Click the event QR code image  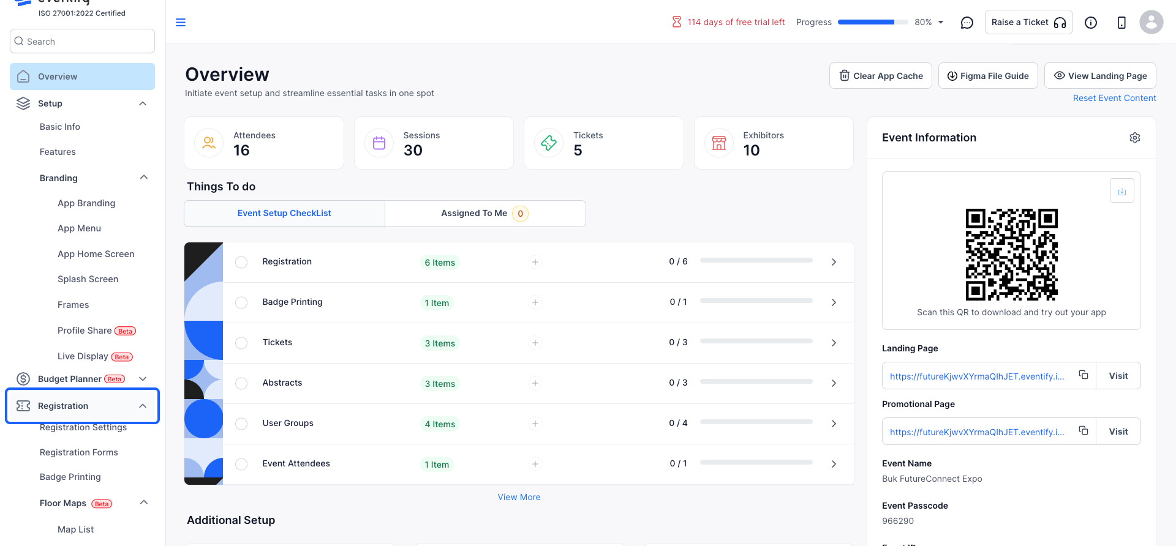coord(1012,255)
